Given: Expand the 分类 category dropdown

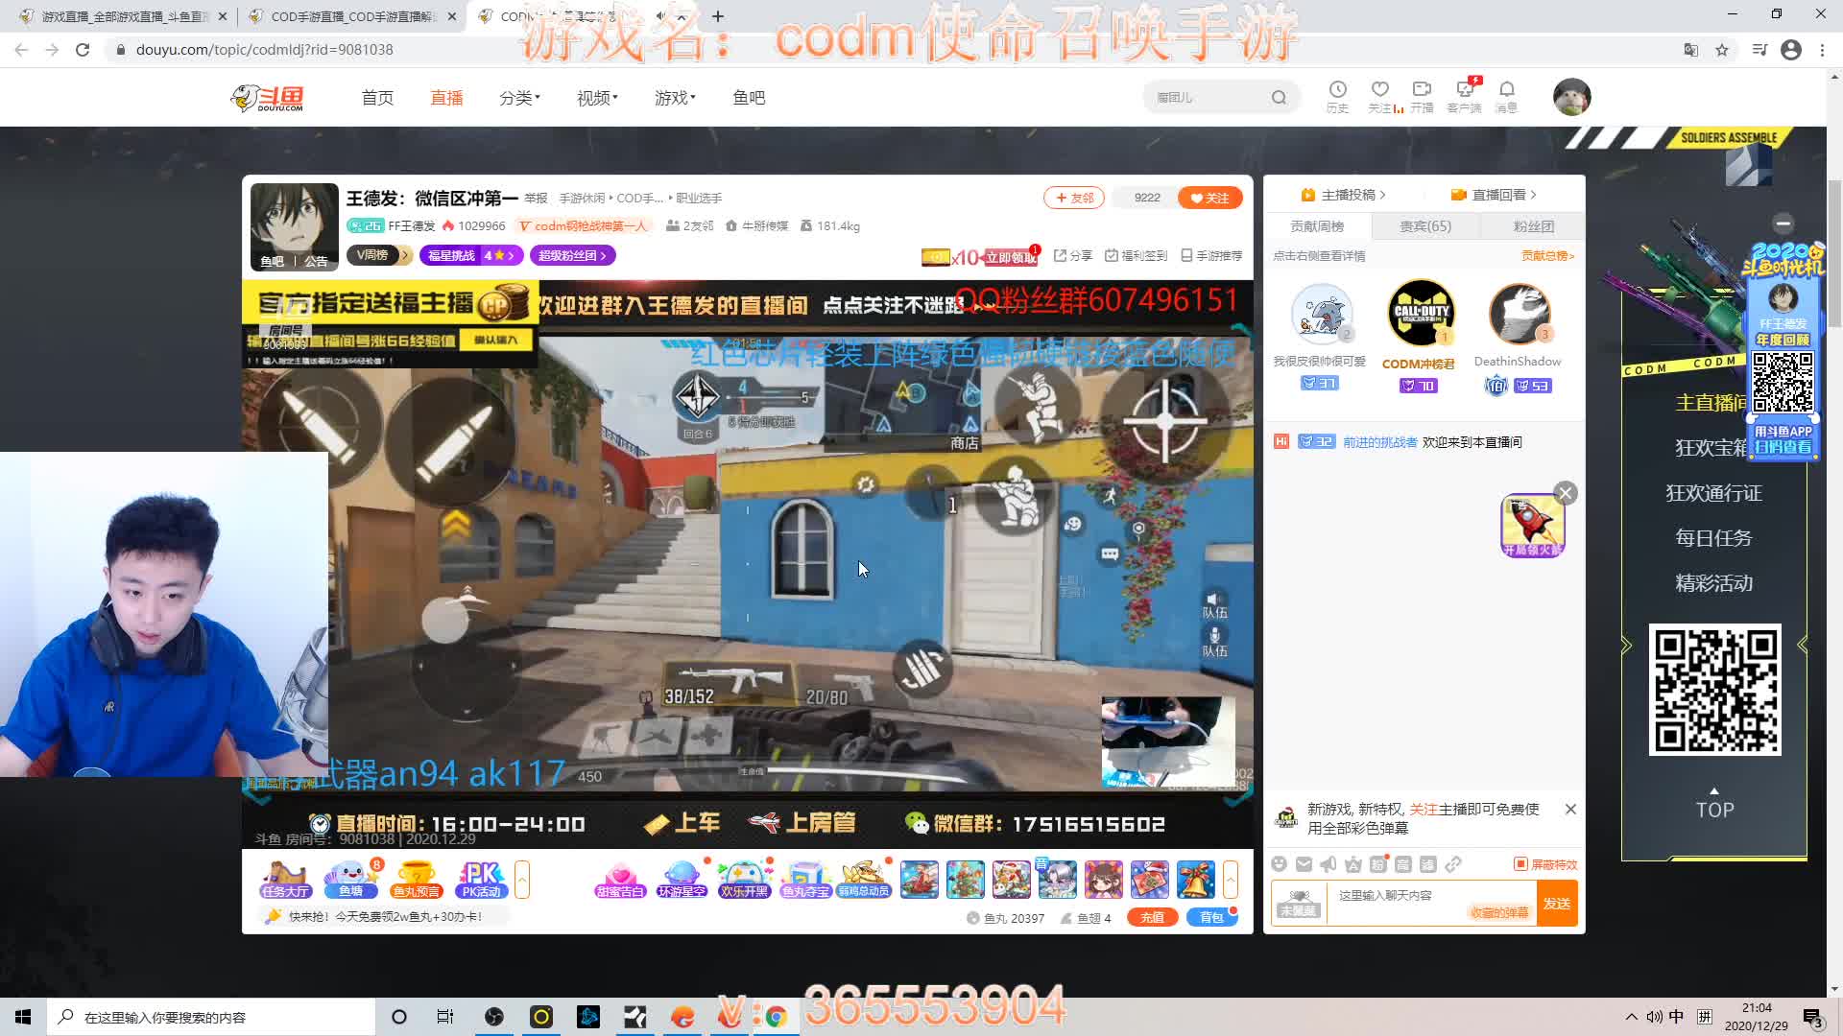Looking at the screenshot, I should coord(519,98).
